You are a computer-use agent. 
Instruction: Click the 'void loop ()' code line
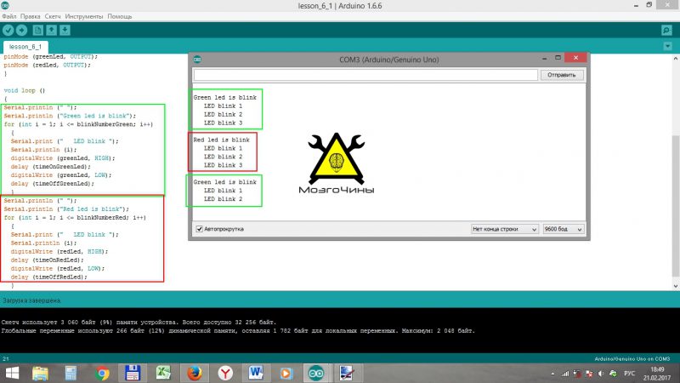click(x=25, y=90)
